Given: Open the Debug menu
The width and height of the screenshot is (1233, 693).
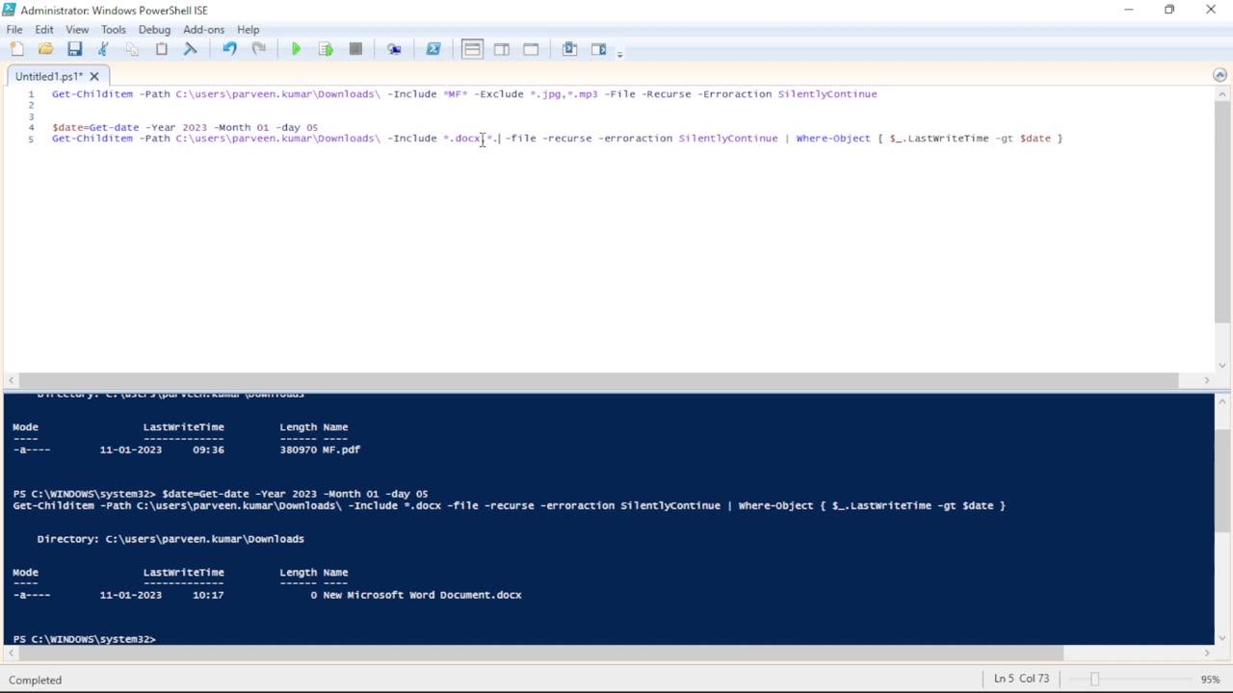Looking at the screenshot, I should click(154, 30).
